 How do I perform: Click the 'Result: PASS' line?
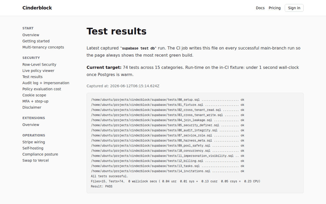pos(102,186)
